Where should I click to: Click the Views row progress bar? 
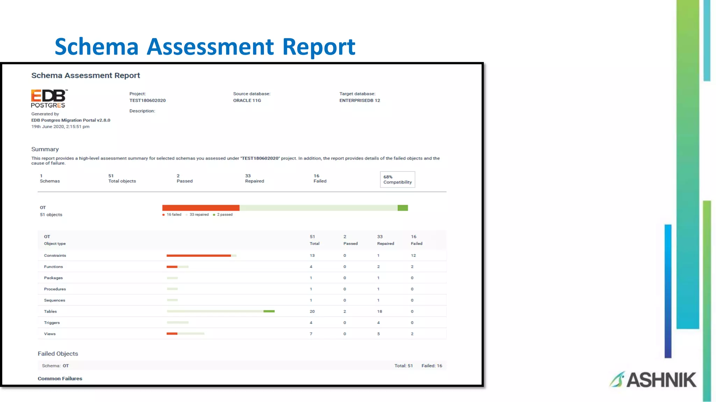point(185,334)
